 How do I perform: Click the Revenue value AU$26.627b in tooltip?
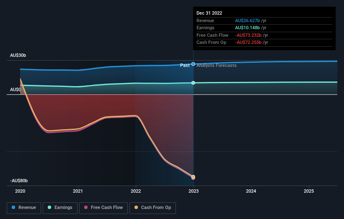[x=248, y=20]
